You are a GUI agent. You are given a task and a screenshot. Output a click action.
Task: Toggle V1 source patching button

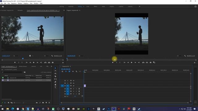[x=62, y=86]
